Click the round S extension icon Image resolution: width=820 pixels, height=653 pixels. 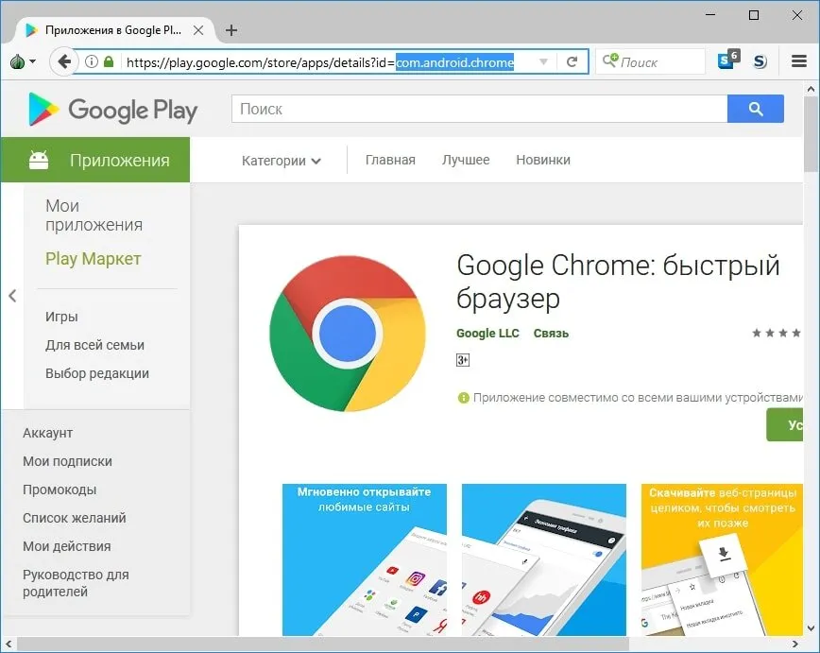[760, 61]
